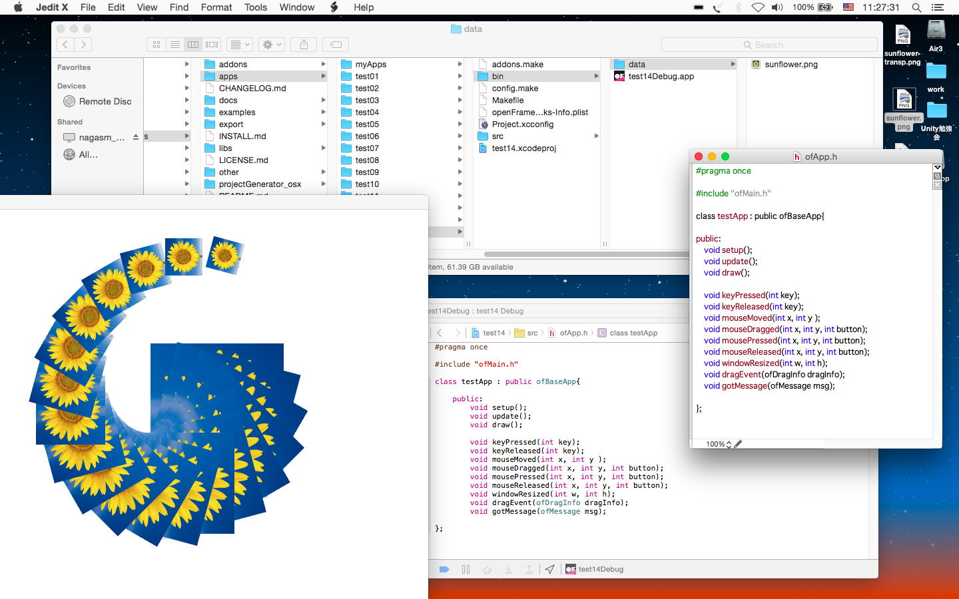The image size is (959, 599).
Task: Open the Format menu
Action: [216, 7]
